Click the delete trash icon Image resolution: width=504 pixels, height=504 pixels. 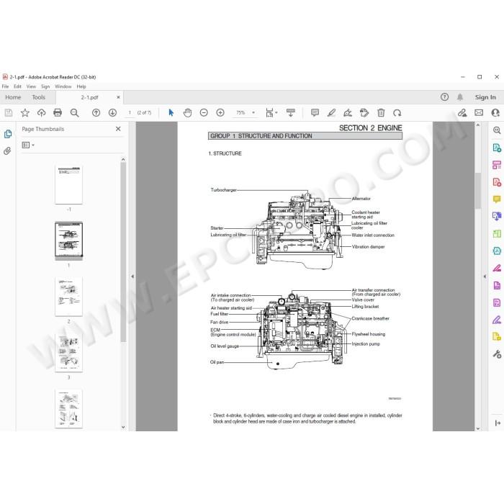381,113
